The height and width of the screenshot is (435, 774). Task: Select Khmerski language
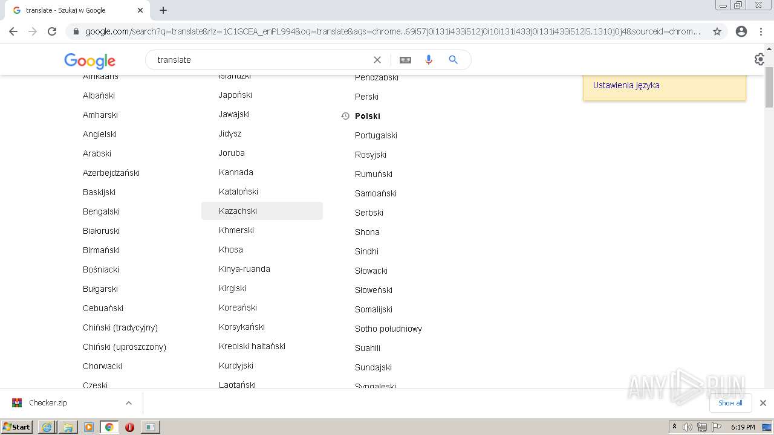236,230
